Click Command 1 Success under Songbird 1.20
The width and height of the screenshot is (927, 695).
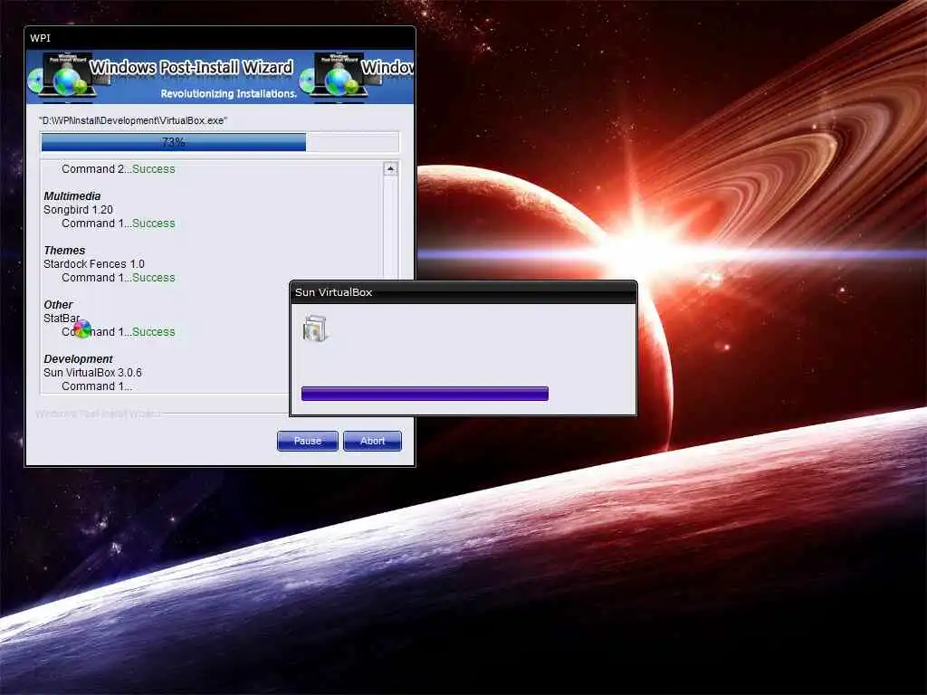(119, 224)
